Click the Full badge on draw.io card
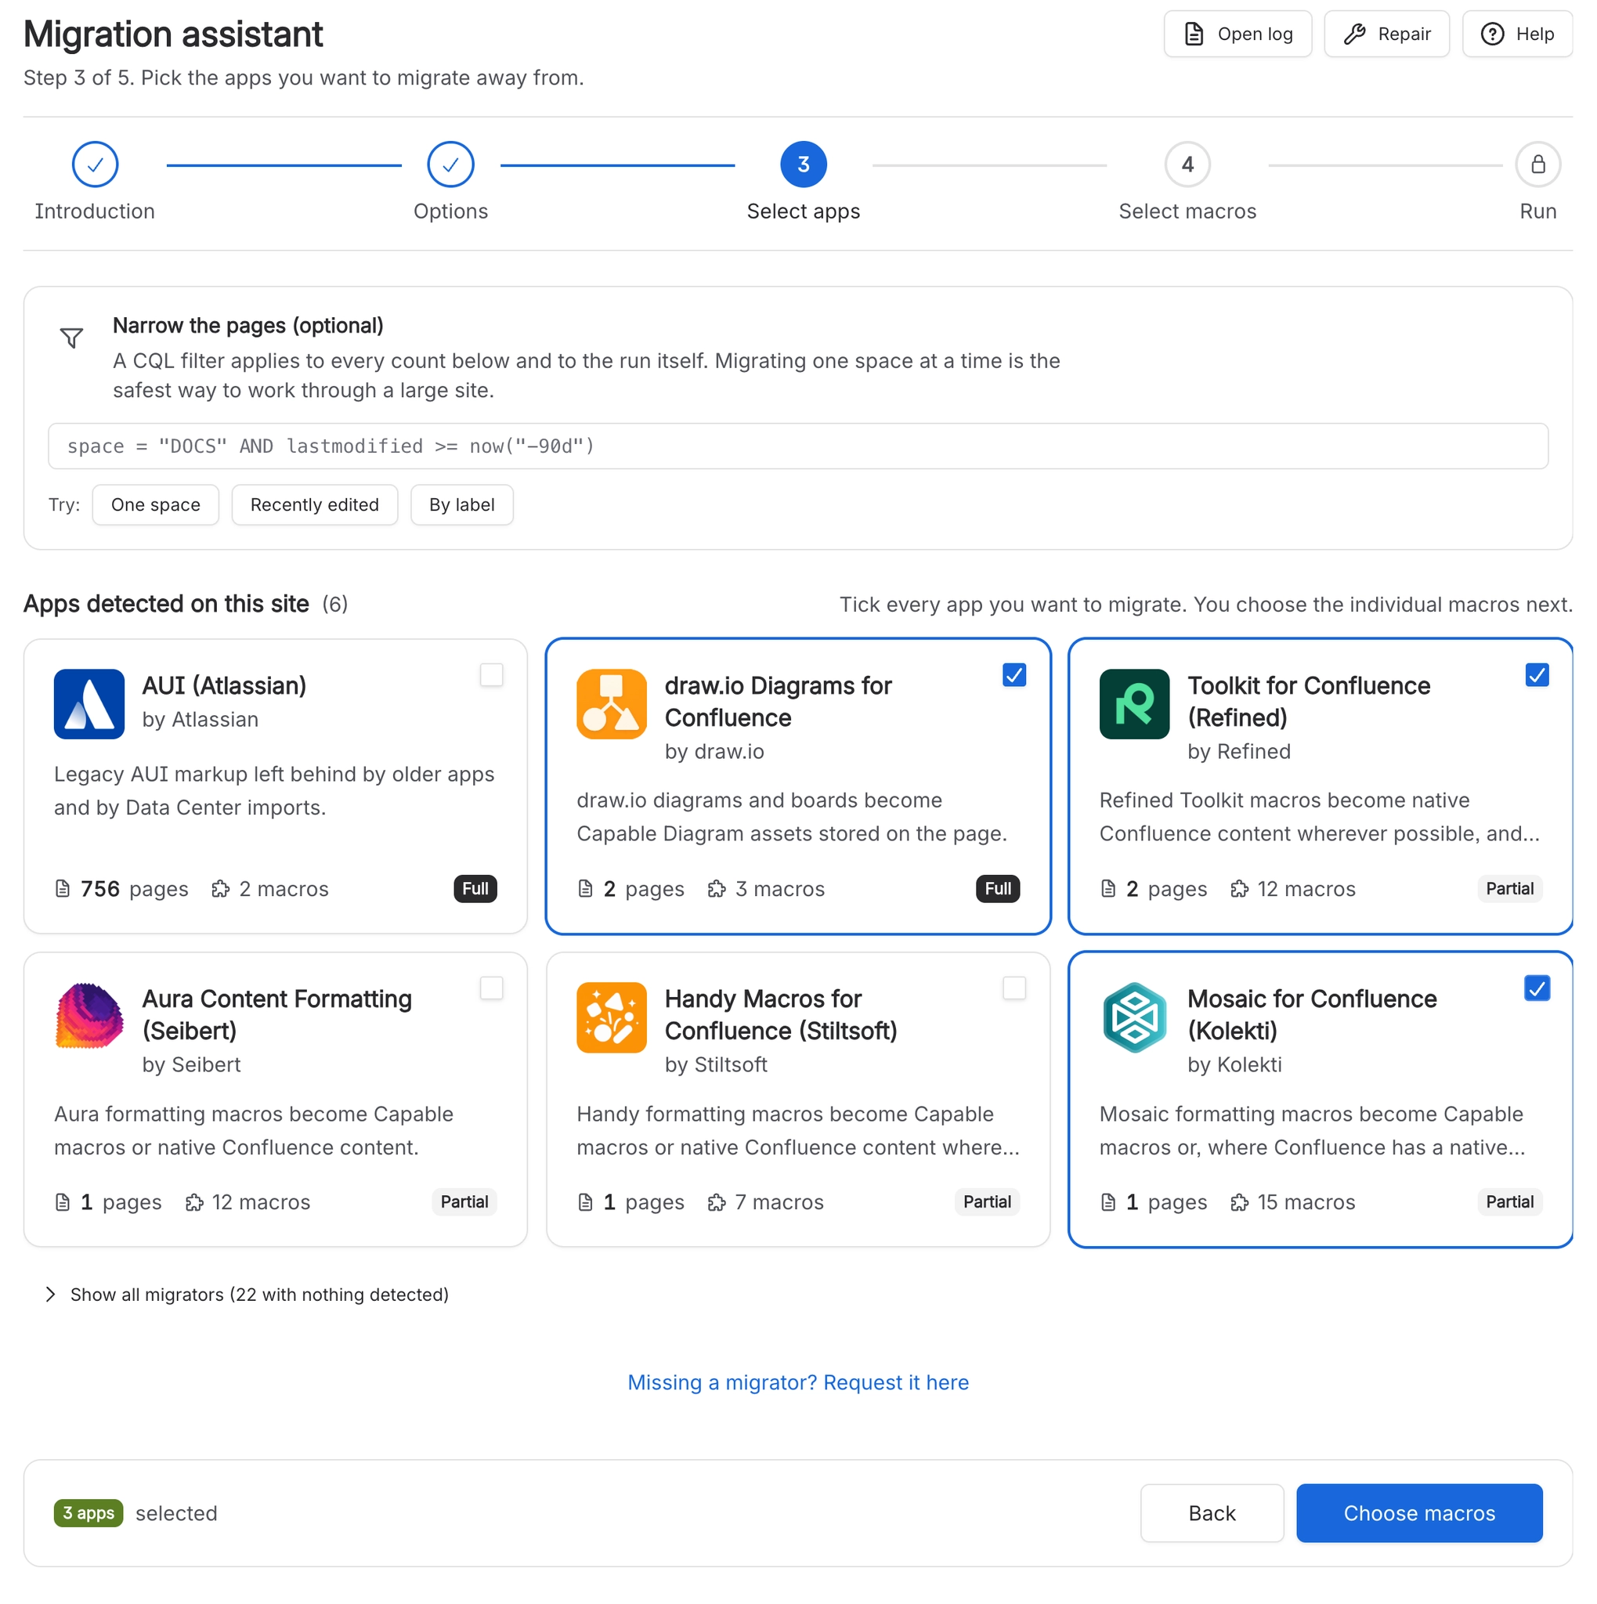The width and height of the screenshot is (1597, 1604). (x=998, y=889)
